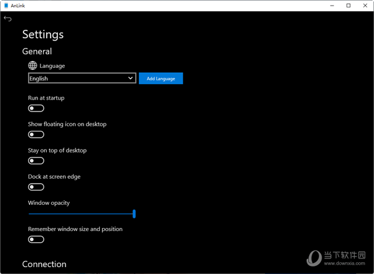
Task: Toggle the Run at startup switch
Action: (x=36, y=108)
